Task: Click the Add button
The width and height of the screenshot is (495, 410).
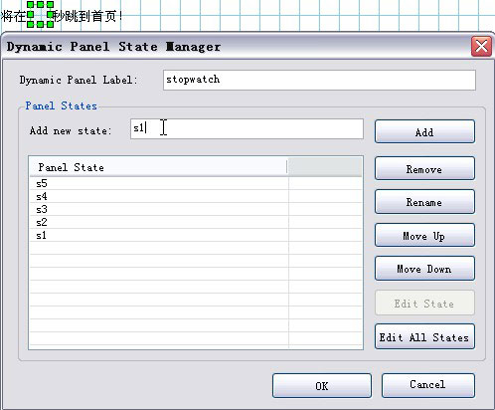Action: coord(424,131)
